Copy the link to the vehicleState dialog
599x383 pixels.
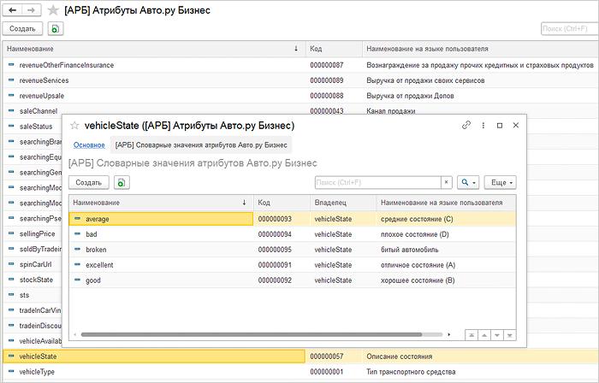pos(466,125)
